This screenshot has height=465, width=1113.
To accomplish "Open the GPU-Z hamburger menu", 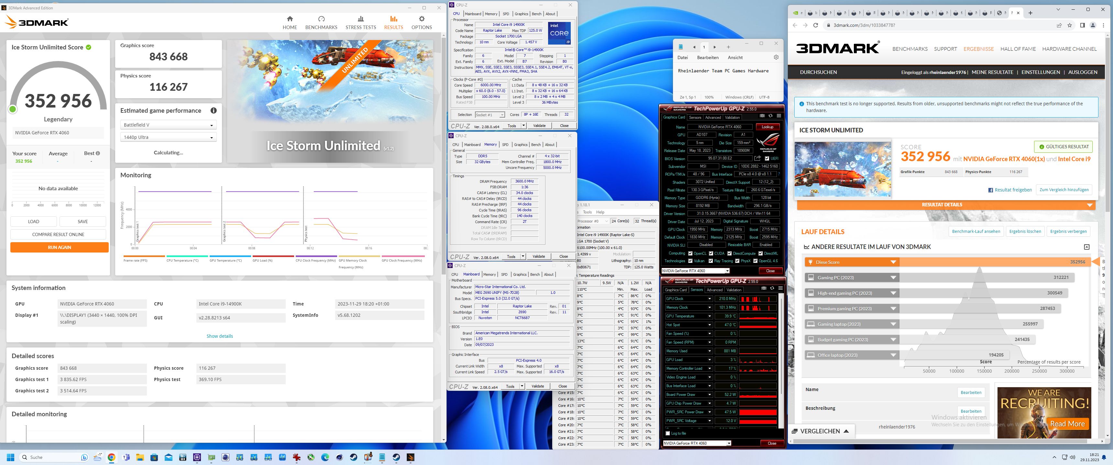I will coord(778,116).
